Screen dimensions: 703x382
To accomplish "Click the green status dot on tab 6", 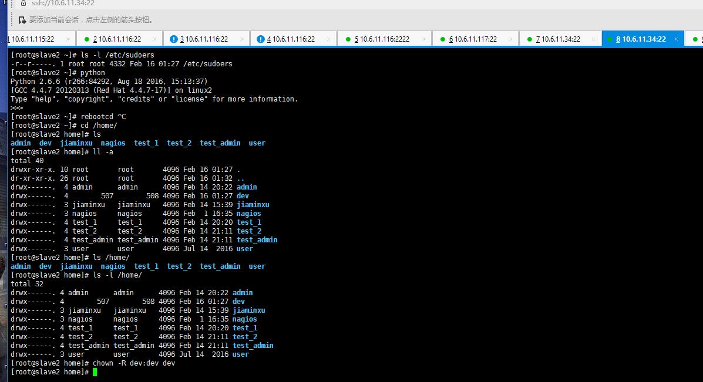I will pos(442,39).
